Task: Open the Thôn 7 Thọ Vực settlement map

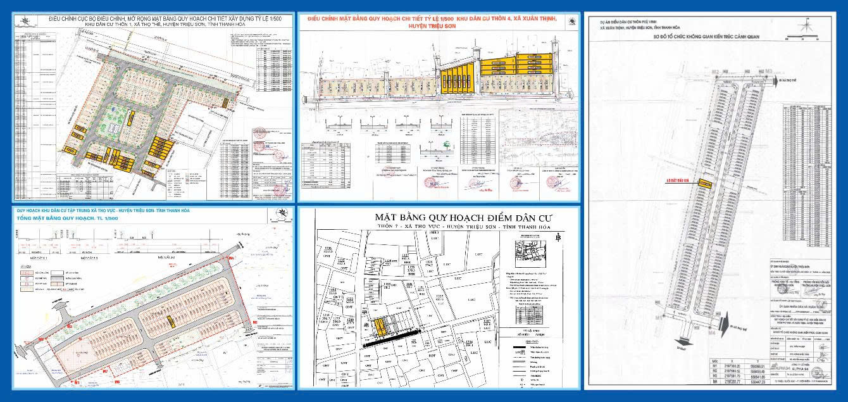Action: pyautogui.click(x=439, y=298)
